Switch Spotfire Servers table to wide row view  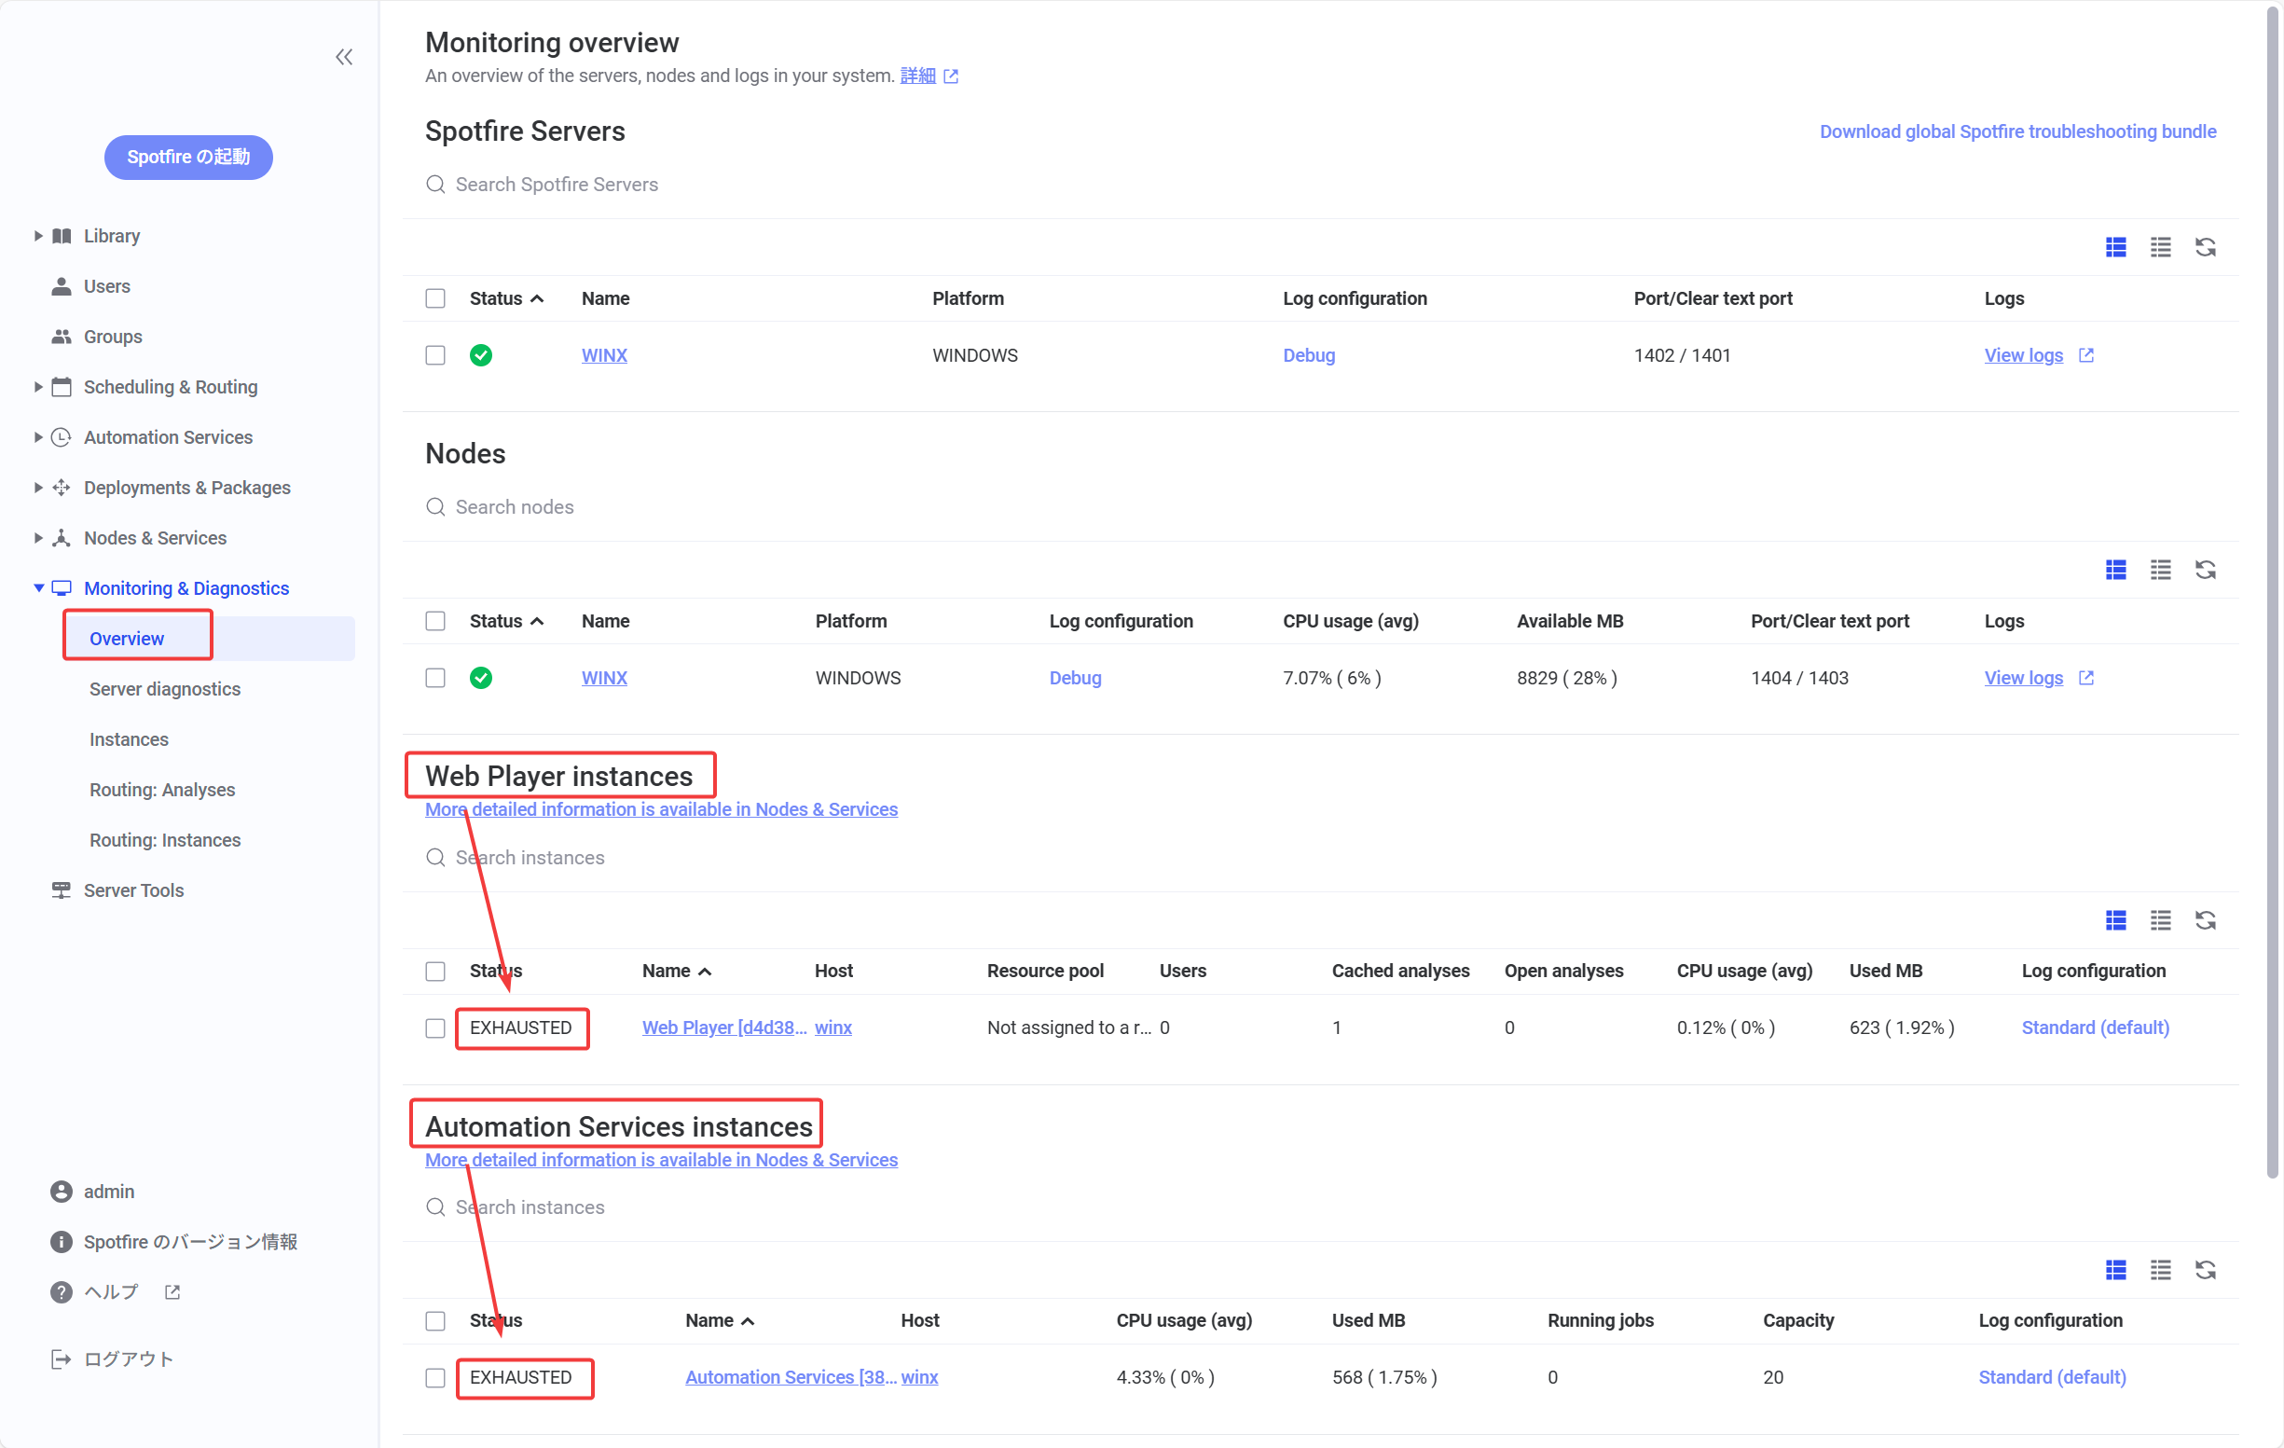(2115, 248)
